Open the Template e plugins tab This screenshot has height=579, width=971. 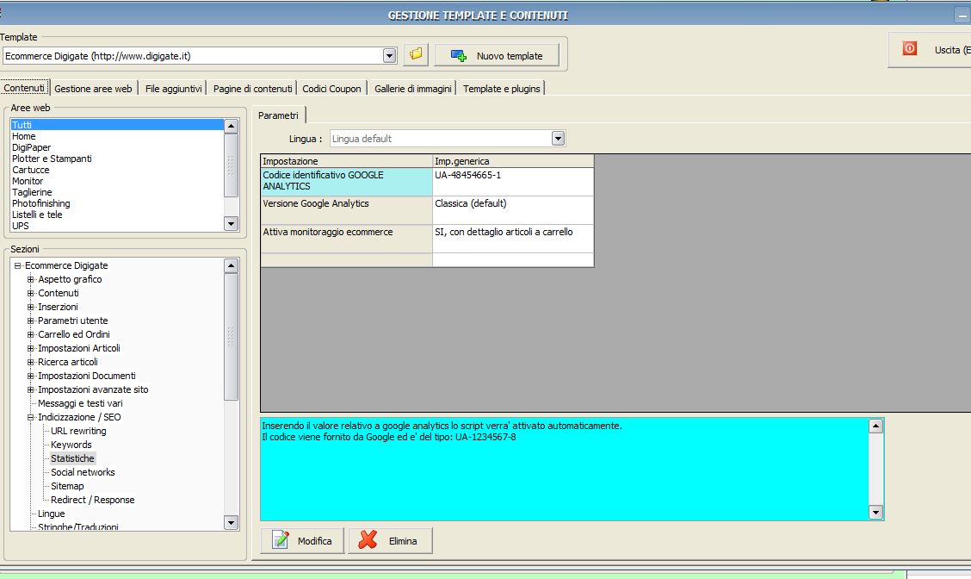(x=502, y=89)
